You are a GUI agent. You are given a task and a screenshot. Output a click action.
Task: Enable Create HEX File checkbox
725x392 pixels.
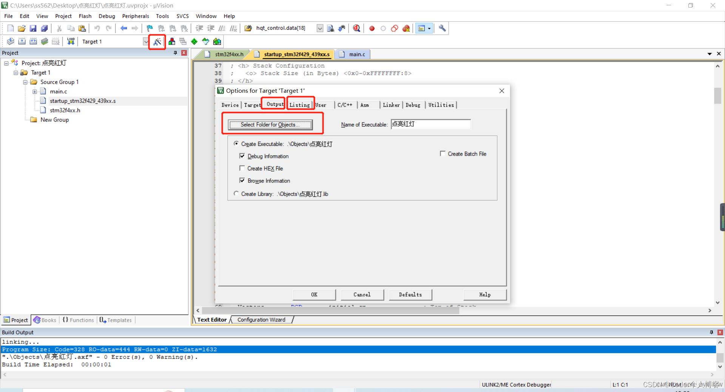click(x=242, y=168)
